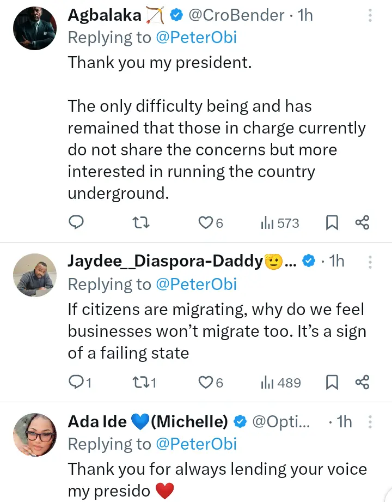Image resolution: width=392 pixels, height=502 pixels.
Task: Bookmark Agbalaka's tweet
Action: tap(332, 222)
